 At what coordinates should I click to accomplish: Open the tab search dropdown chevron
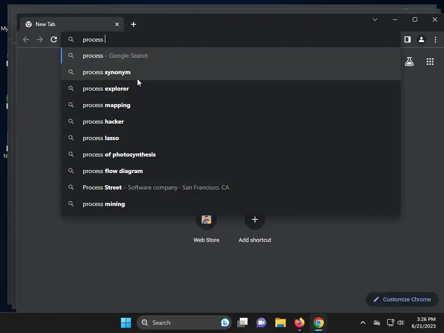pyautogui.click(x=375, y=20)
